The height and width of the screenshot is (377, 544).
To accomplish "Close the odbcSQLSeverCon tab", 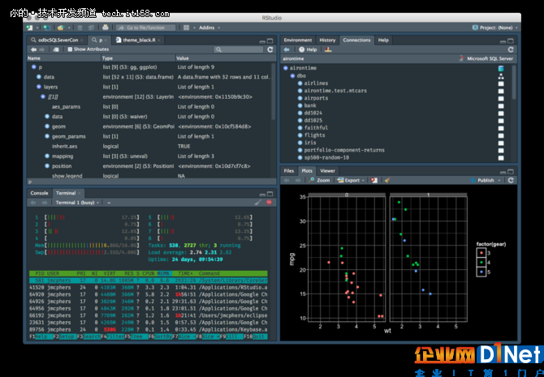I will pos(82,41).
